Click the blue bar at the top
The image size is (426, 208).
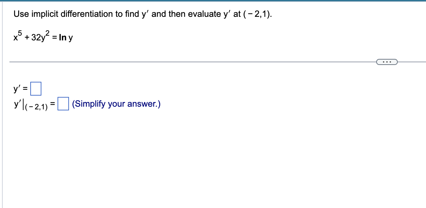[213, 1]
